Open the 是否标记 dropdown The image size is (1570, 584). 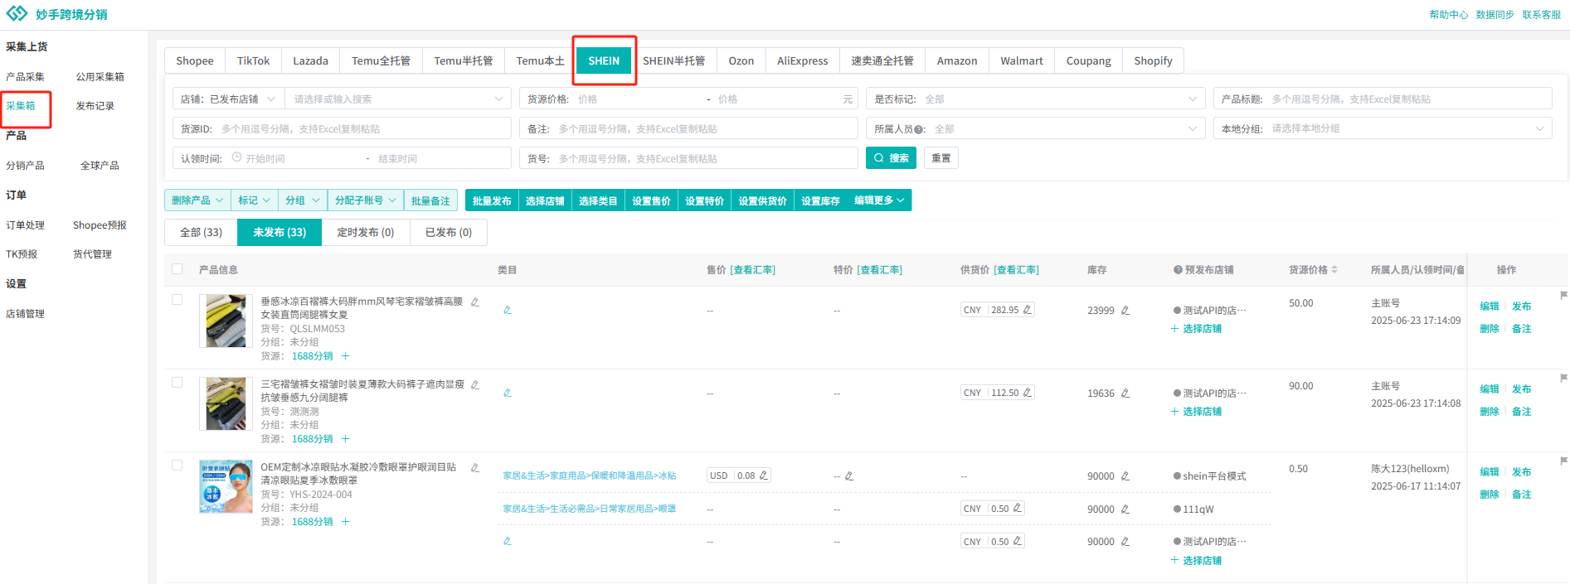(1036, 99)
